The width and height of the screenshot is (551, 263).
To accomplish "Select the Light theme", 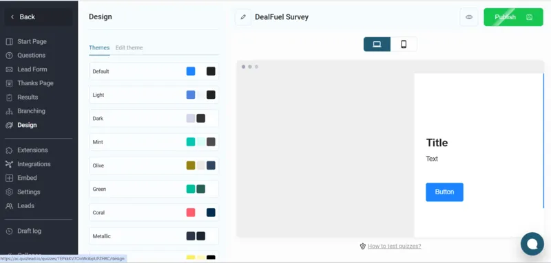I will (154, 95).
